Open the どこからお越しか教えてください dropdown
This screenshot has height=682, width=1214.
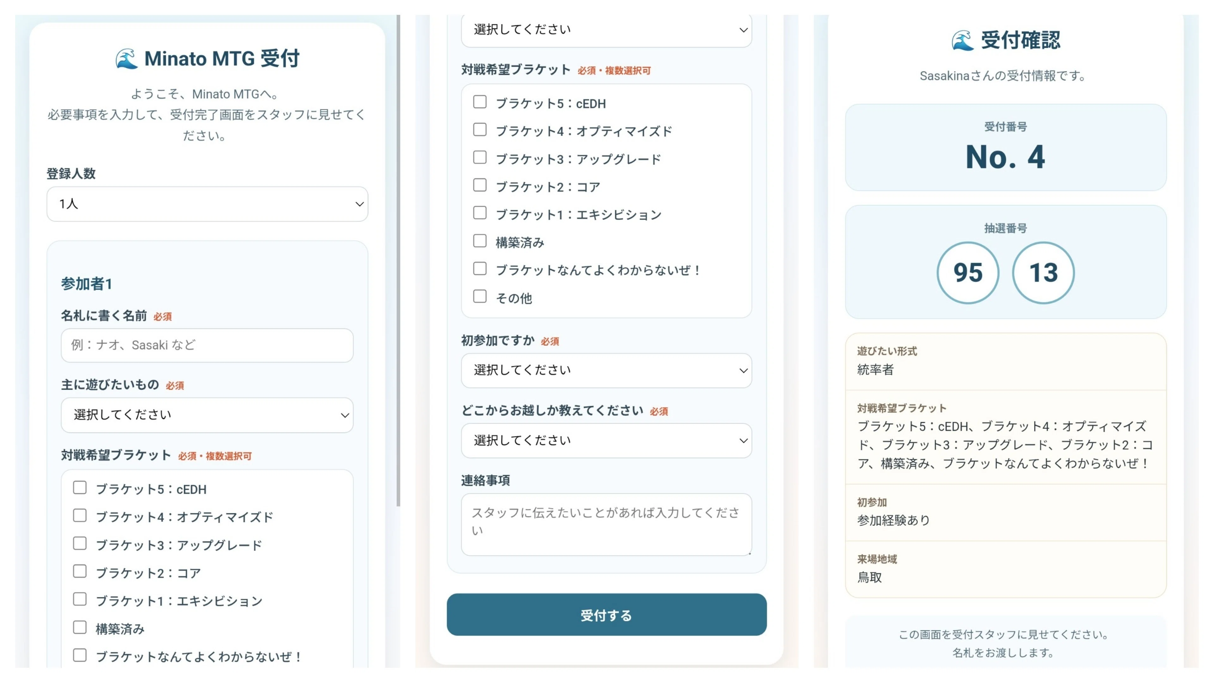607,441
